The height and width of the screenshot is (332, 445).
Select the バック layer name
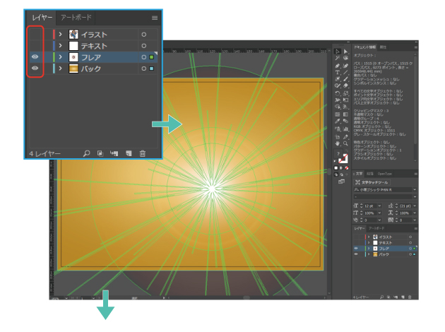(x=91, y=69)
